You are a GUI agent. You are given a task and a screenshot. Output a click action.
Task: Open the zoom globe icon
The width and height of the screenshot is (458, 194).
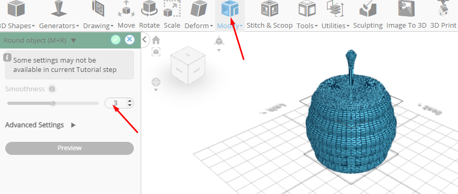coord(156,82)
